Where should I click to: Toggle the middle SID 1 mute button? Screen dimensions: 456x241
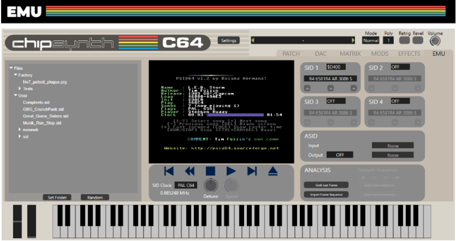pyautogui.click(x=331, y=88)
